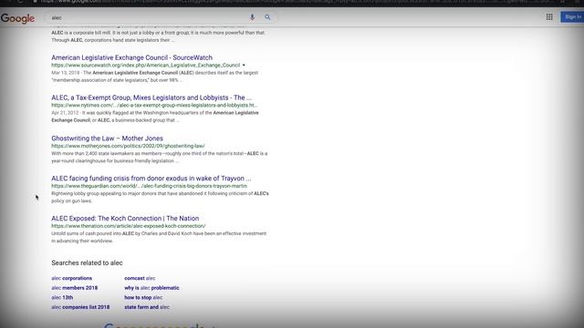Select related search comcast alec
Image resolution: width=584 pixels, height=328 pixels.
[x=140, y=278]
